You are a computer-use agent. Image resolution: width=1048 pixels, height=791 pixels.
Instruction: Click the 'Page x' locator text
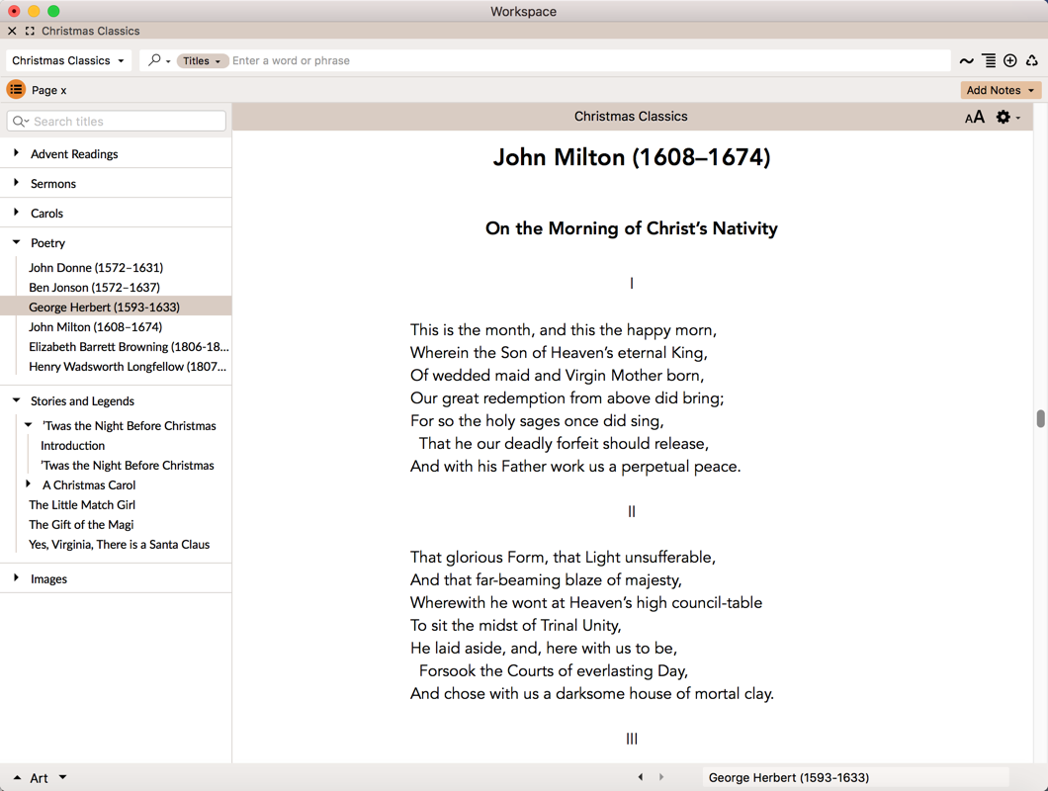48,90
